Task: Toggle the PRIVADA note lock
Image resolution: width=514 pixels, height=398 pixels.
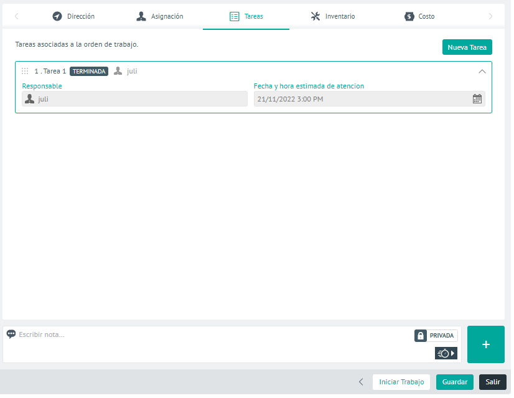Action: (x=436, y=336)
